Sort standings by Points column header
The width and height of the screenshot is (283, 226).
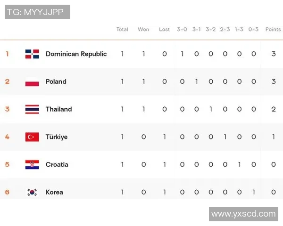click(x=273, y=29)
